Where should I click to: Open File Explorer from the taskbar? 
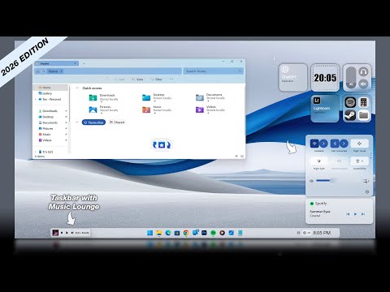click(x=159, y=233)
